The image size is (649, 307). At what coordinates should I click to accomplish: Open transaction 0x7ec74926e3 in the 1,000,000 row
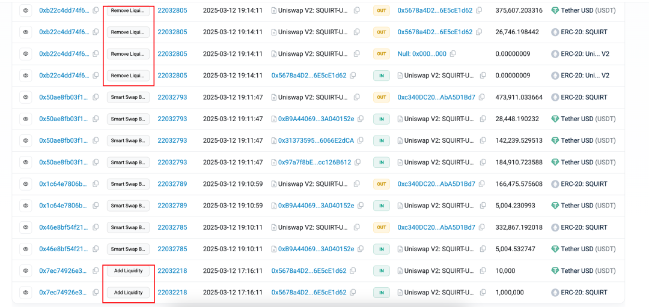point(63,293)
